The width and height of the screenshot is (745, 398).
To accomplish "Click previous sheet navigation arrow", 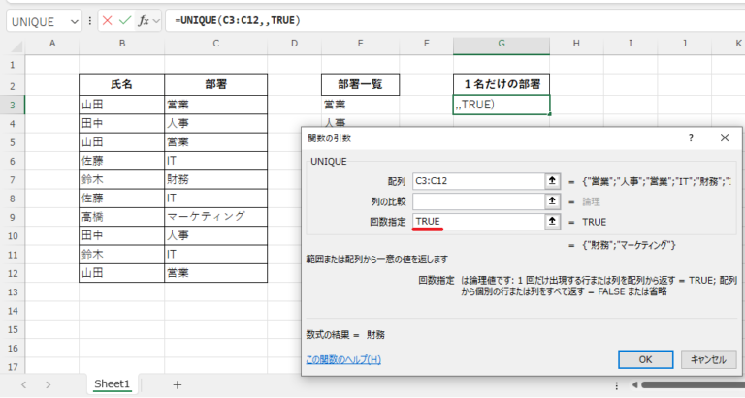I will [x=22, y=384].
